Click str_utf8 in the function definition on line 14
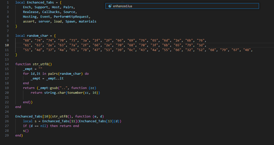Viewport: 274px width, 145px height. tap(40, 64)
